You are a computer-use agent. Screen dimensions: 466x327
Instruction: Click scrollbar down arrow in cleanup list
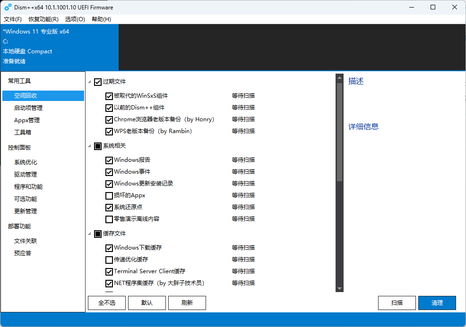point(339,288)
